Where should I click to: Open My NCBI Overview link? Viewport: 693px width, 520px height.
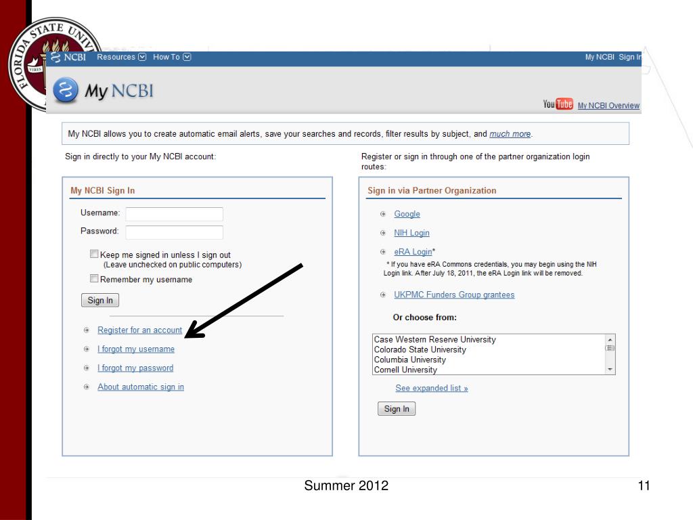[x=608, y=106]
